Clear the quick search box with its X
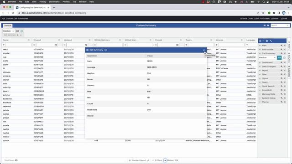292x164 pixels. pos(287,26)
